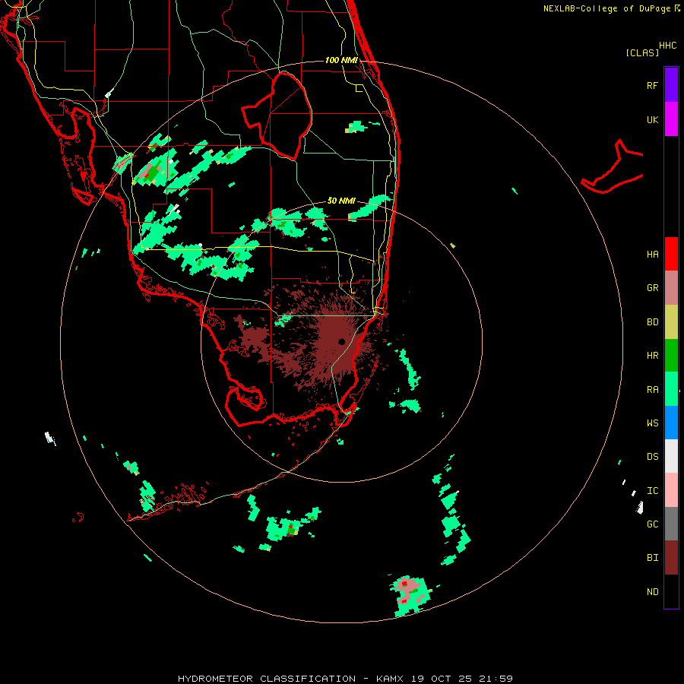This screenshot has height=684, width=684.
Task: Click the KAMX radar site center dot
Action: point(341,341)
